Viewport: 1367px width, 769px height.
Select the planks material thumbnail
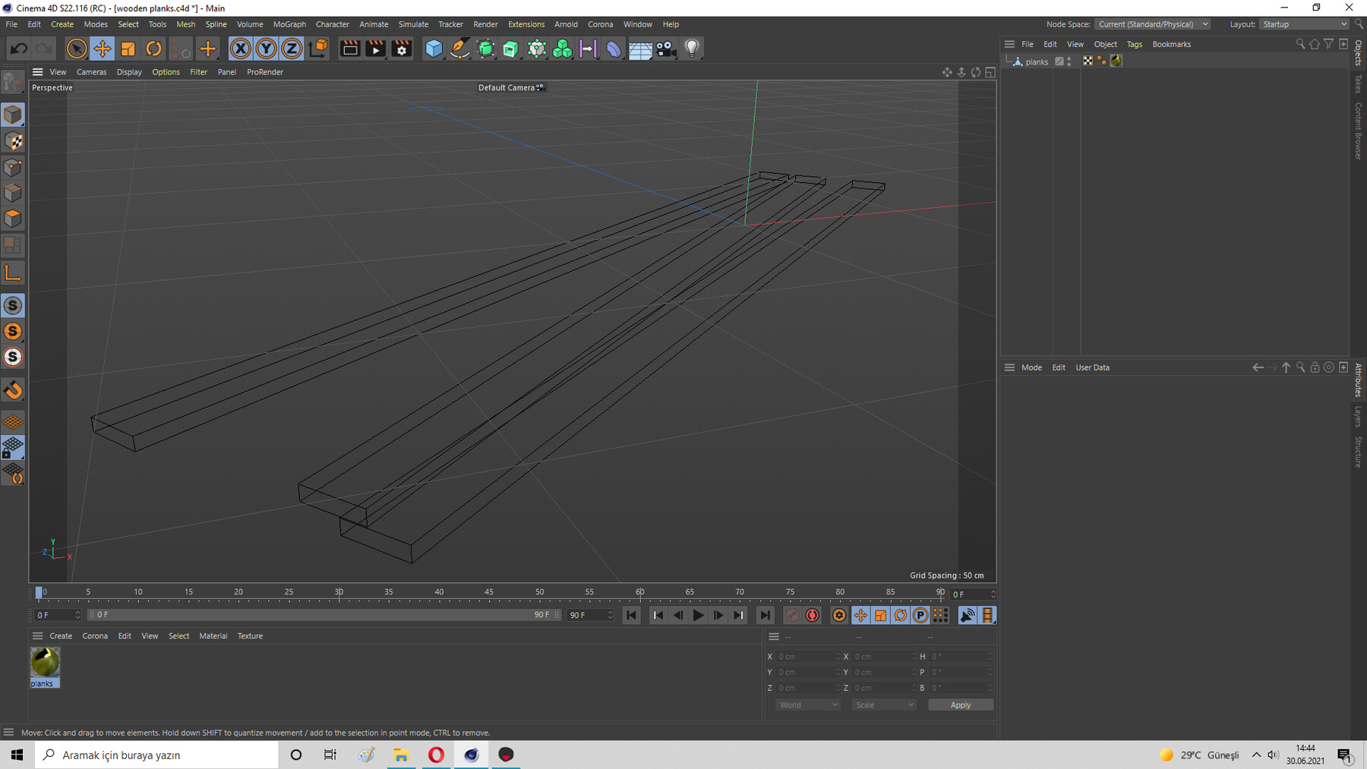[45, 663]
